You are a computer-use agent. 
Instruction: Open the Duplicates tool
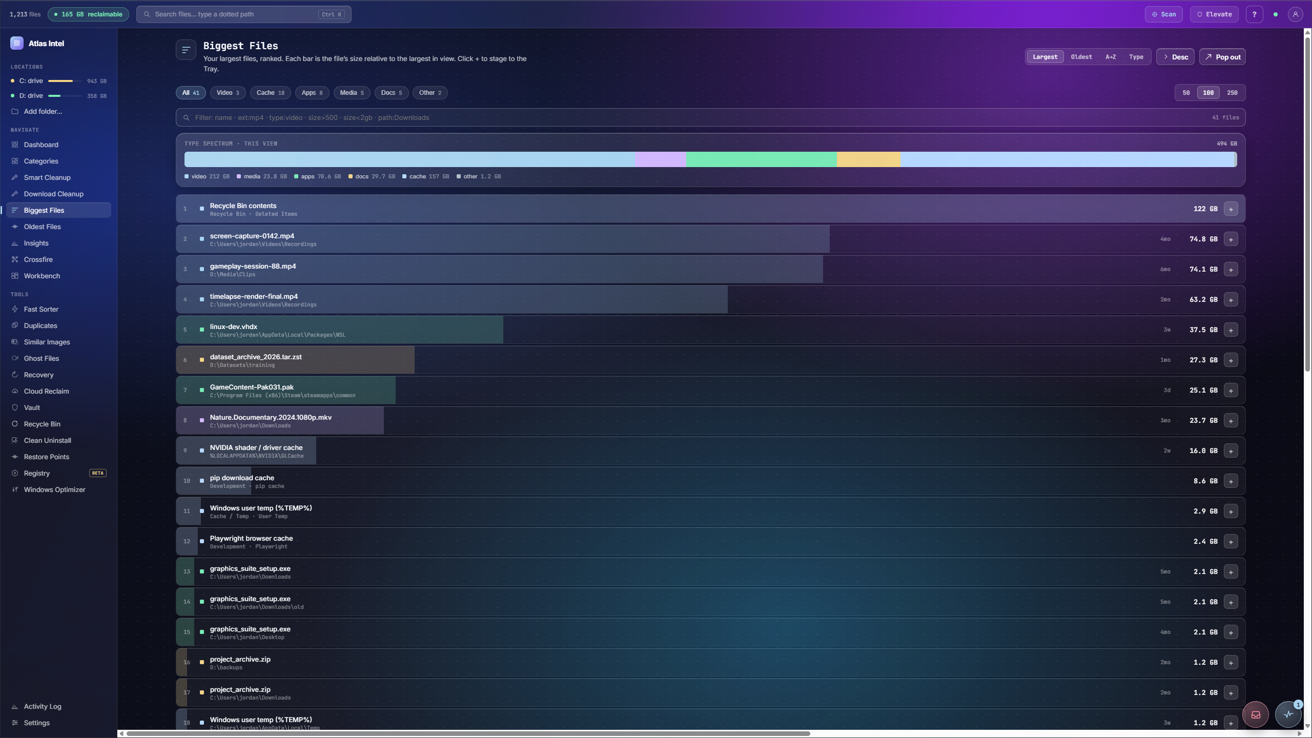point(58,325)
